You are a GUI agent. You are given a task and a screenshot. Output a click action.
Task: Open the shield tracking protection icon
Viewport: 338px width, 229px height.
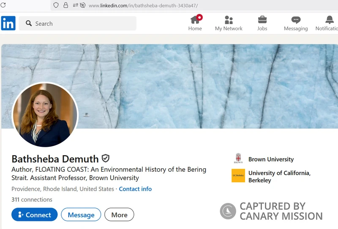click(x=56, y=5)
